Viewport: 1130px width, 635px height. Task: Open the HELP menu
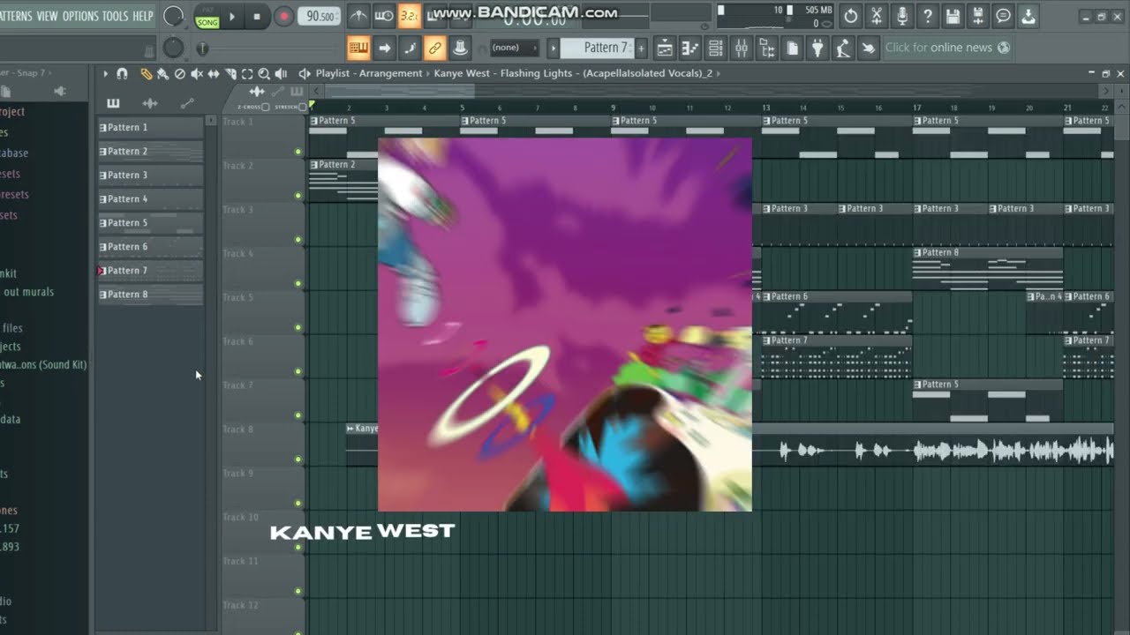pyautogui.click(x=143, y=16)
